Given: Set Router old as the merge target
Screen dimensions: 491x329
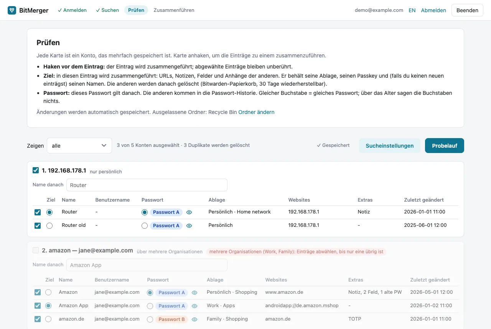Looking at the screenshot, I should click(x=49, y=226).
